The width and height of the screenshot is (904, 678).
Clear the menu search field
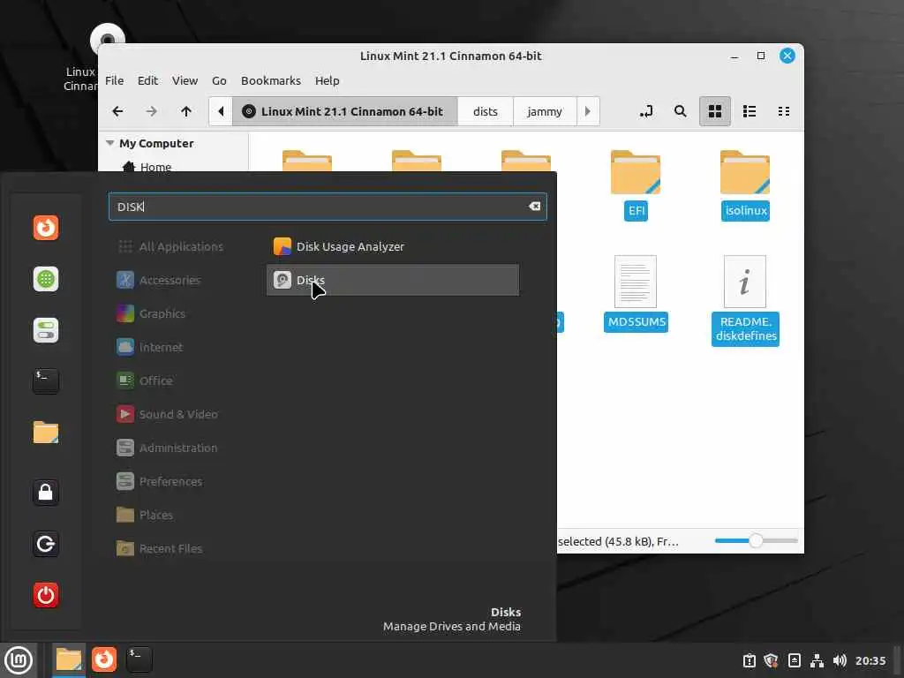(x=534, y=207)
